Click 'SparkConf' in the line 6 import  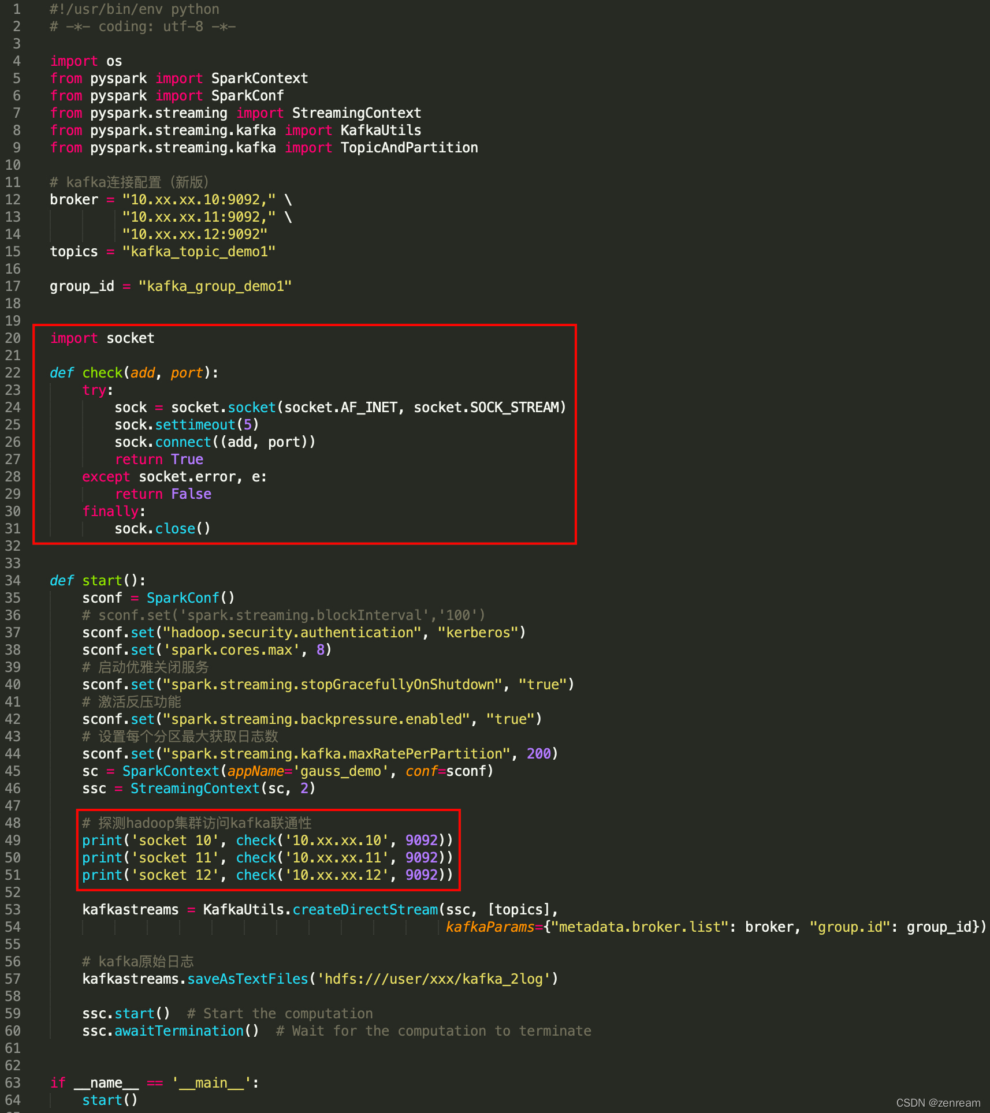pos(247,96)
